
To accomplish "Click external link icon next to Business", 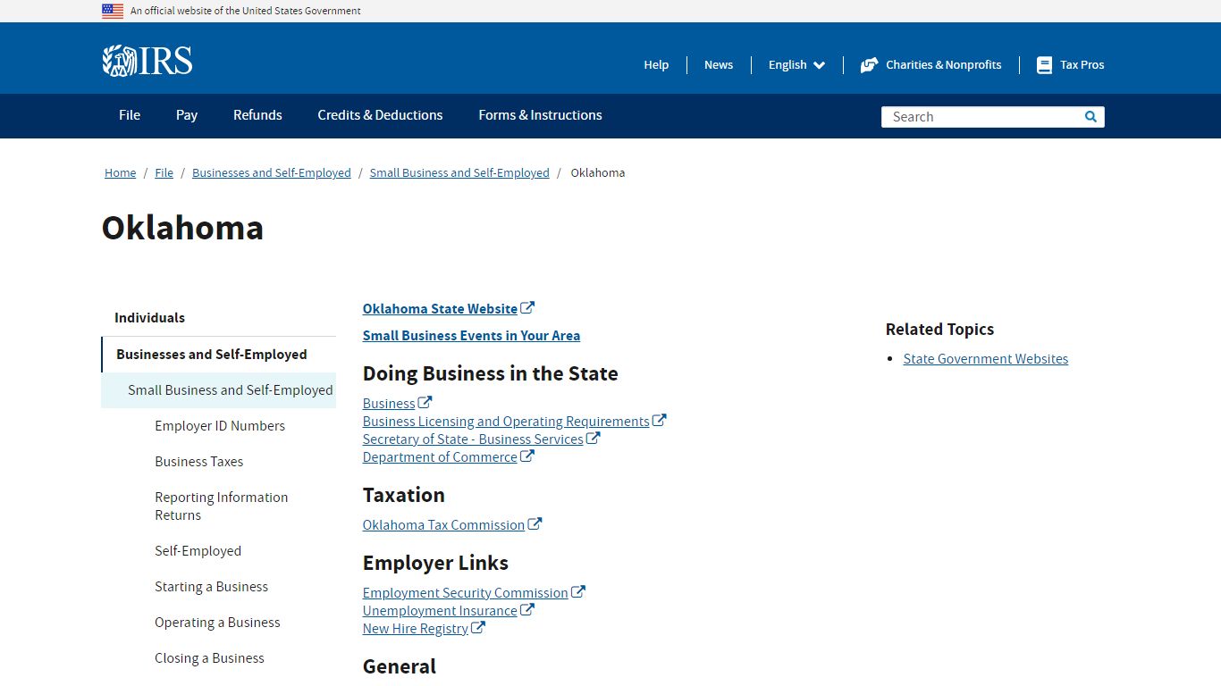I will 425,402.
